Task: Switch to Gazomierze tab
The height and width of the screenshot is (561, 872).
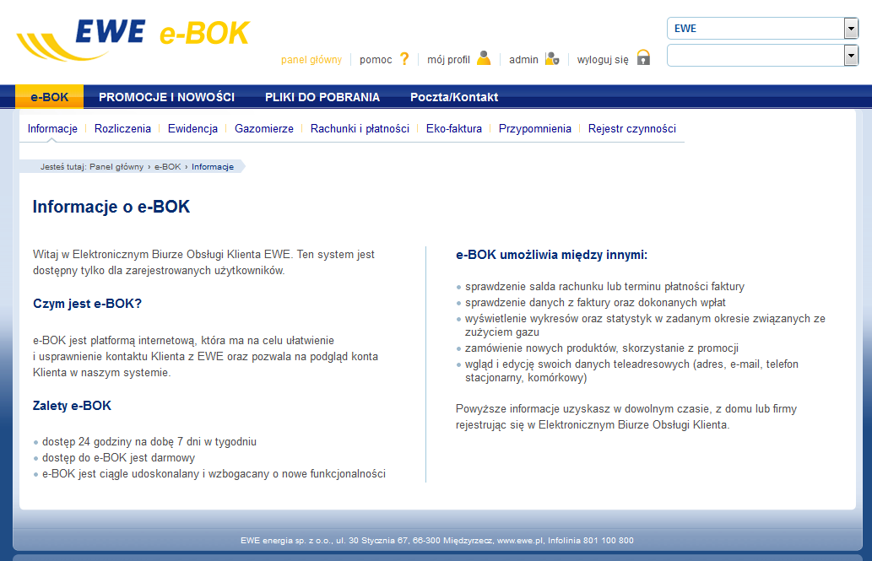Action: pyautogui.click(x=264, y=128)
